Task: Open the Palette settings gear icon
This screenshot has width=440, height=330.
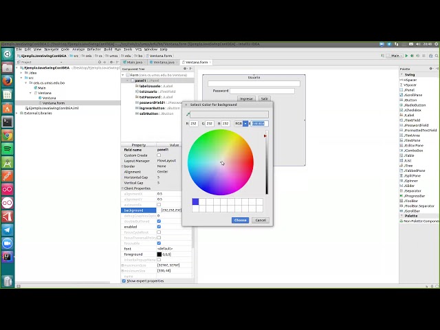Action: (431, 69)
